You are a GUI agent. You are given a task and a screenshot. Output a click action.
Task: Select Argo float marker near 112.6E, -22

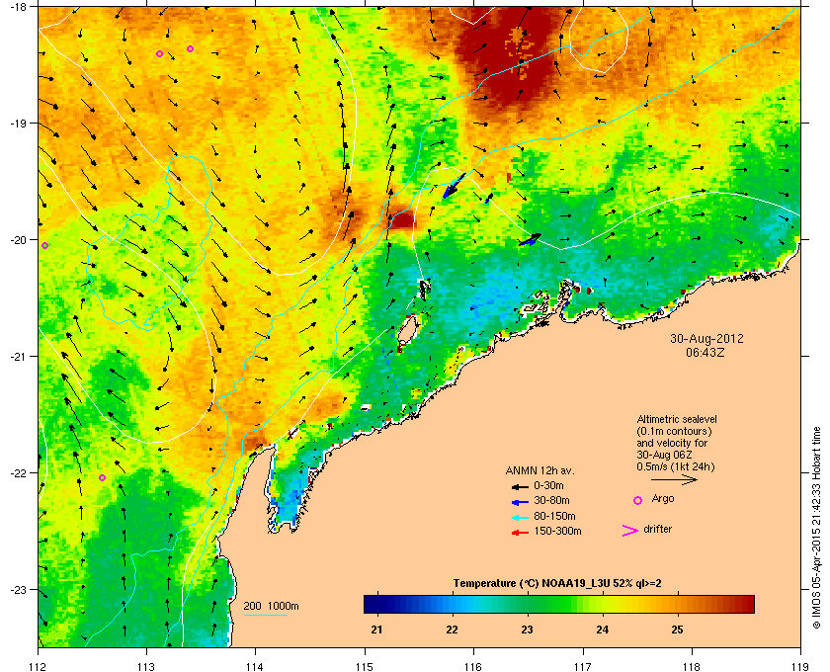(x=102, y=477)
